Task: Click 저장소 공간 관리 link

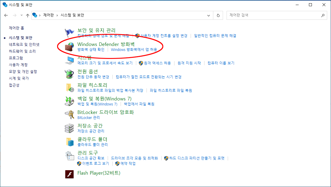Action: coord(91,131)
